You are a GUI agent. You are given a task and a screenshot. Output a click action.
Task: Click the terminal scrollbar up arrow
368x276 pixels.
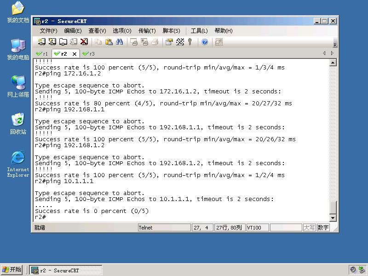click(x=333, y=63)
